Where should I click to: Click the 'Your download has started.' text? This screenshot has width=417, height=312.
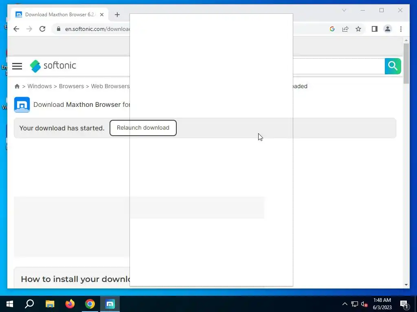62,128
